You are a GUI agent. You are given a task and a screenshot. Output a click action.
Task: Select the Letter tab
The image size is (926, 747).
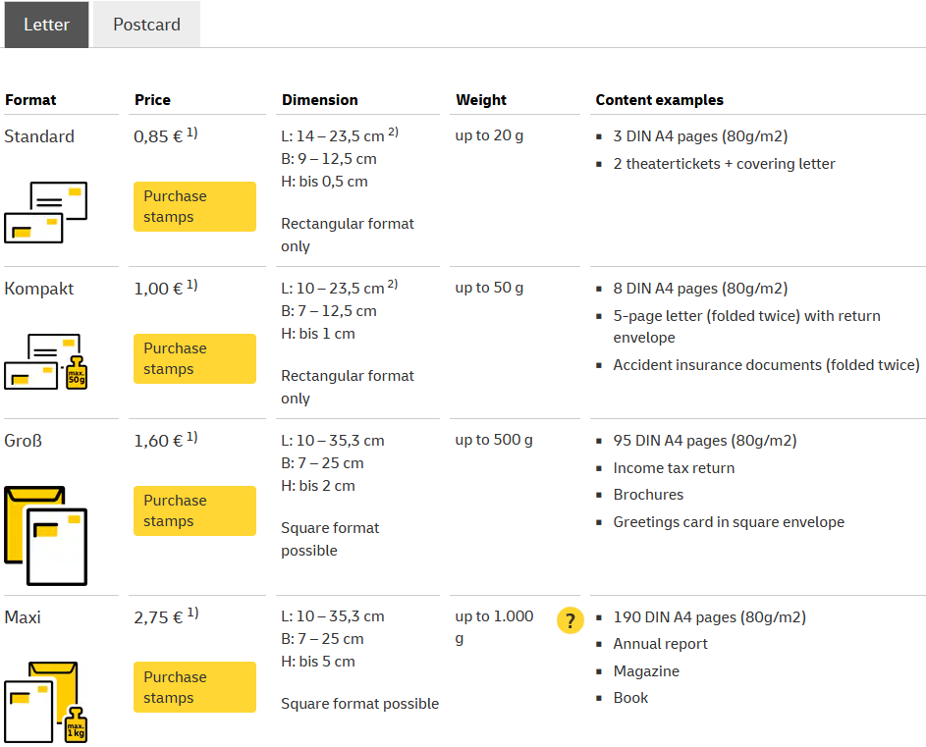tap(46, 25)
